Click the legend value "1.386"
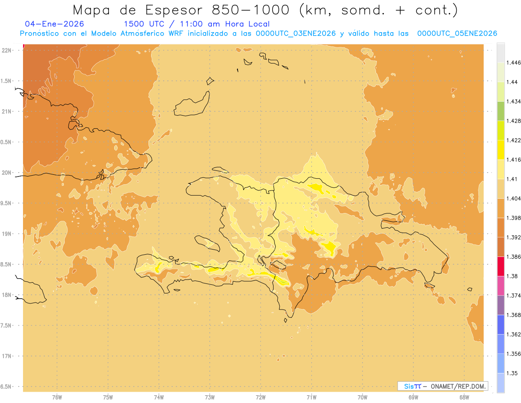Image resolution: width=521 pixels, height=403 pixels. [x=514, y=257]
